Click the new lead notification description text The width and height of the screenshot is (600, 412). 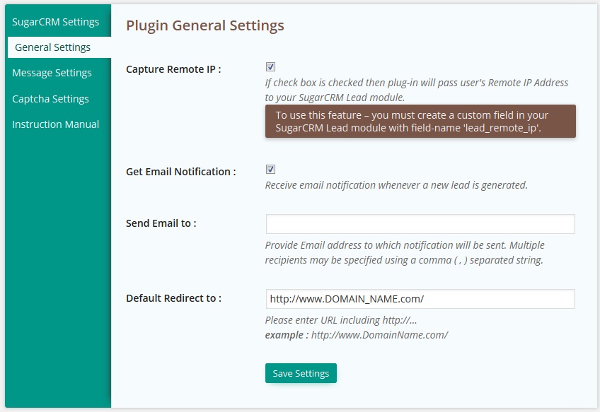pyautogui.click(x=396, y=185)
